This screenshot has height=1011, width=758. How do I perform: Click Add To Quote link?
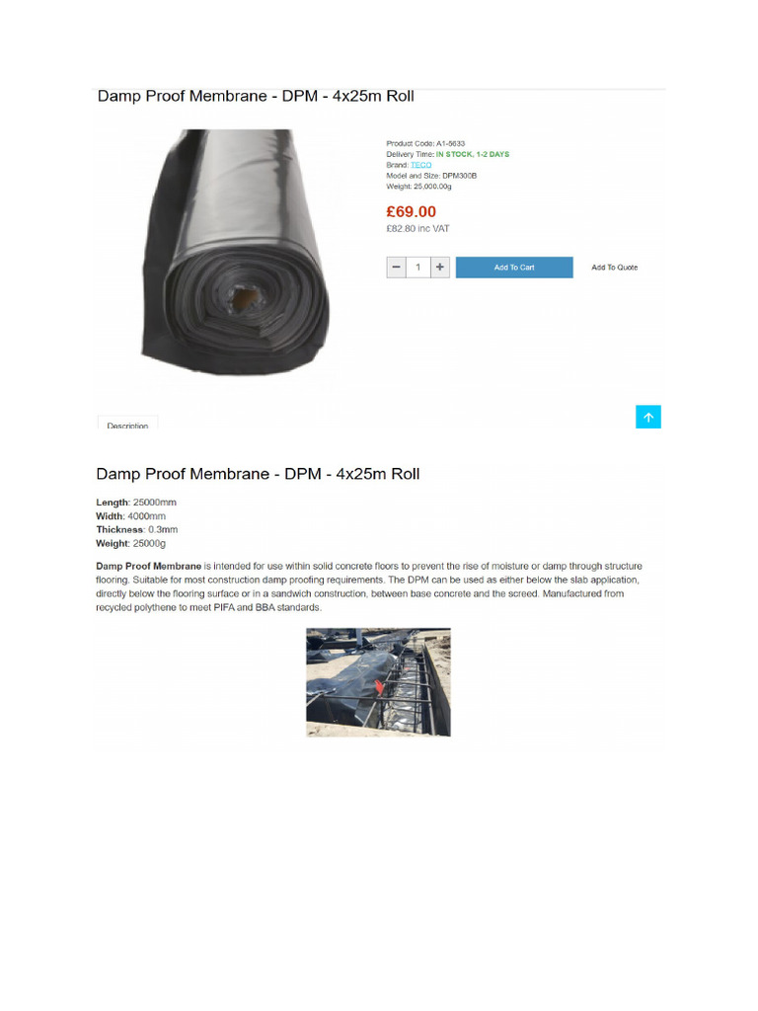[x=614, y=267]
